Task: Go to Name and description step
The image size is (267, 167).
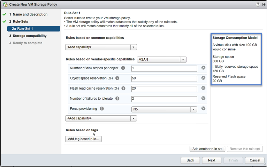Action: click(x=28, y=15)
